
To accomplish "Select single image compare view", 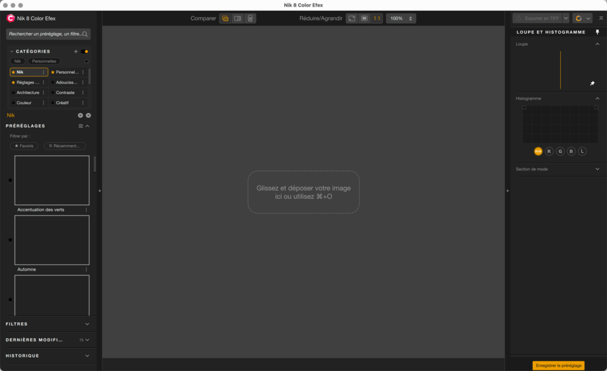I will point(225,18).
